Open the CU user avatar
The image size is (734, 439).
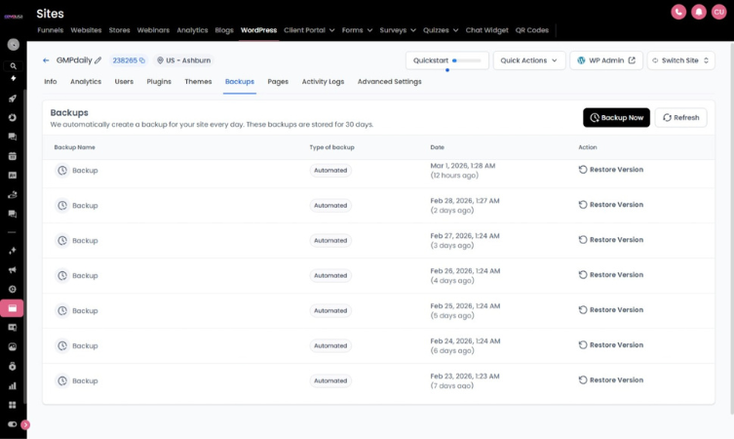click(x=718, y=12)
